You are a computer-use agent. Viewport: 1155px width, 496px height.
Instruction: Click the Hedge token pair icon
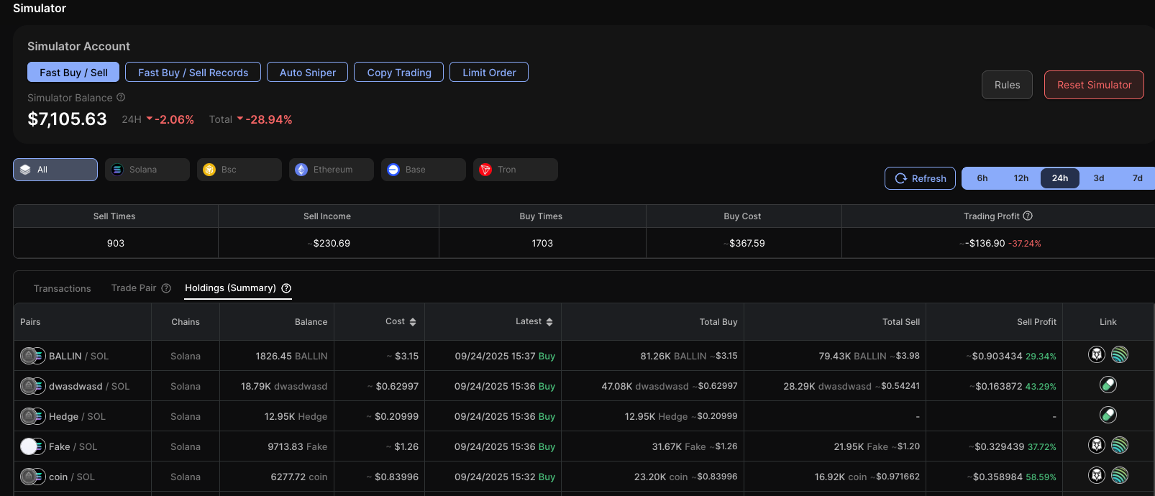(x=32, y=416)
